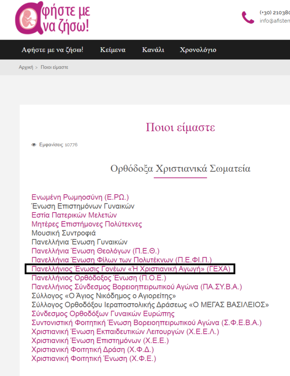
Task: Go to Αρχική in the breadcrumb
Action: [x=26, y=67]
